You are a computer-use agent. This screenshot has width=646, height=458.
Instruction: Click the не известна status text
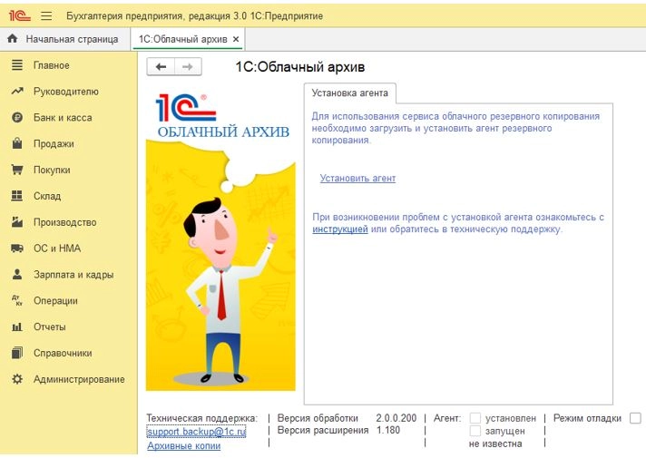[x=495, y=444]
